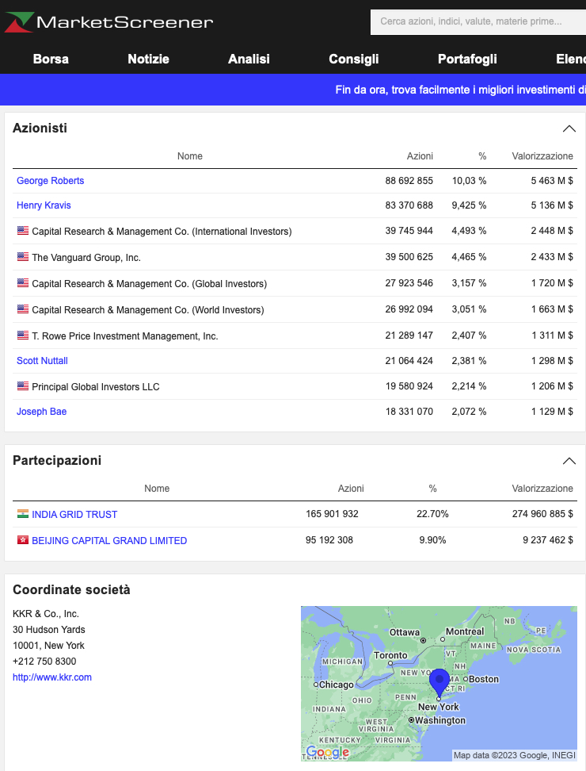Screen dimensions: 586x771
Task: Click Valorizzazione header in Azionisti table
Action: pyautogui.click(x=542, y=156)
